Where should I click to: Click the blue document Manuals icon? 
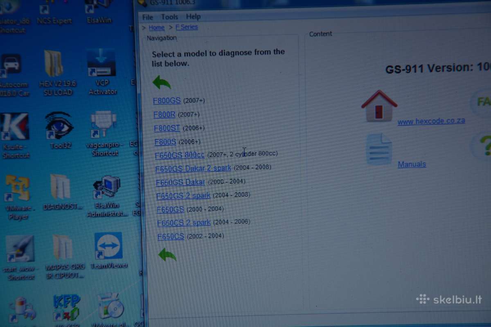click(379, 149)
